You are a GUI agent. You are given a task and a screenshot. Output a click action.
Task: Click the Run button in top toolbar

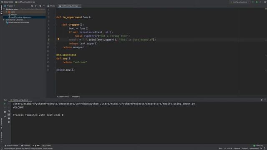point(253,2)
